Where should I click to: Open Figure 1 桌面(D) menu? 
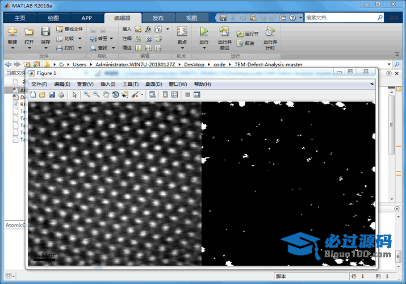point(153,84)
